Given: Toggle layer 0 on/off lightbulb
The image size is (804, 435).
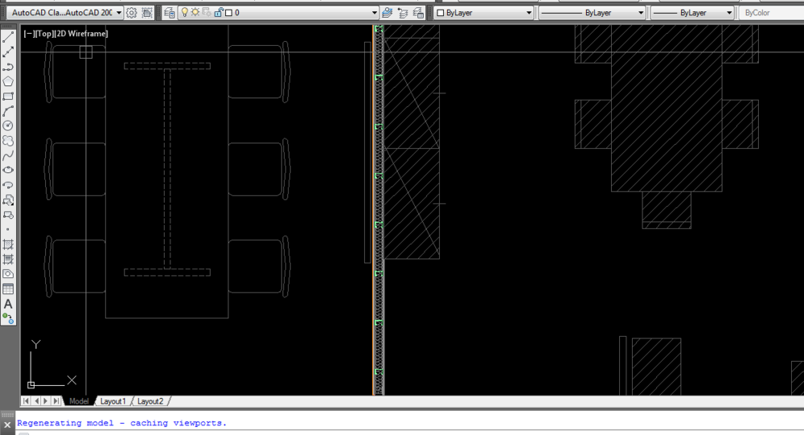Looking at the screenshot, I should (x=184, y=13).
